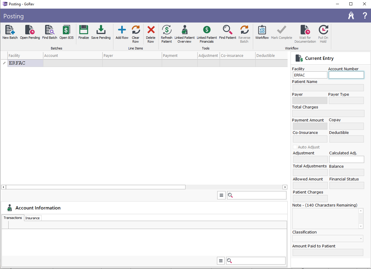The height and width of the screenshot is (269, 371).
Task: Open posting grid options menu icon
Action: coord(221,195)
